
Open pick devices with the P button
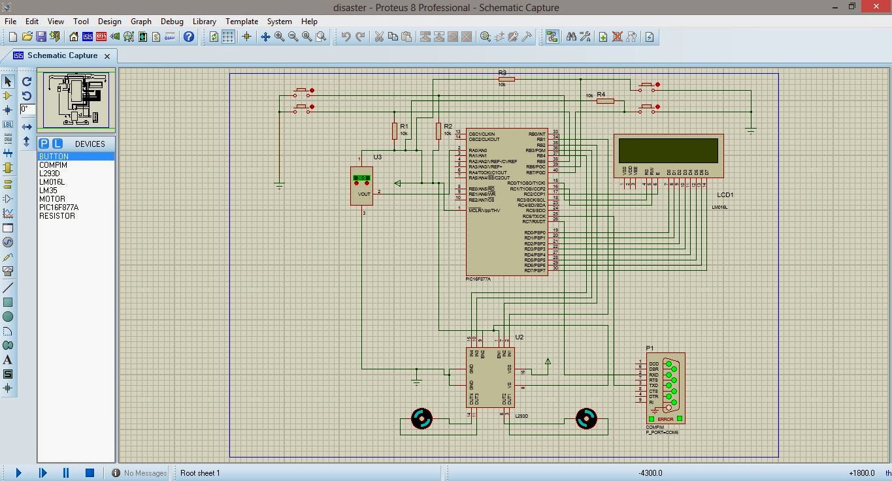pos(44,144)
